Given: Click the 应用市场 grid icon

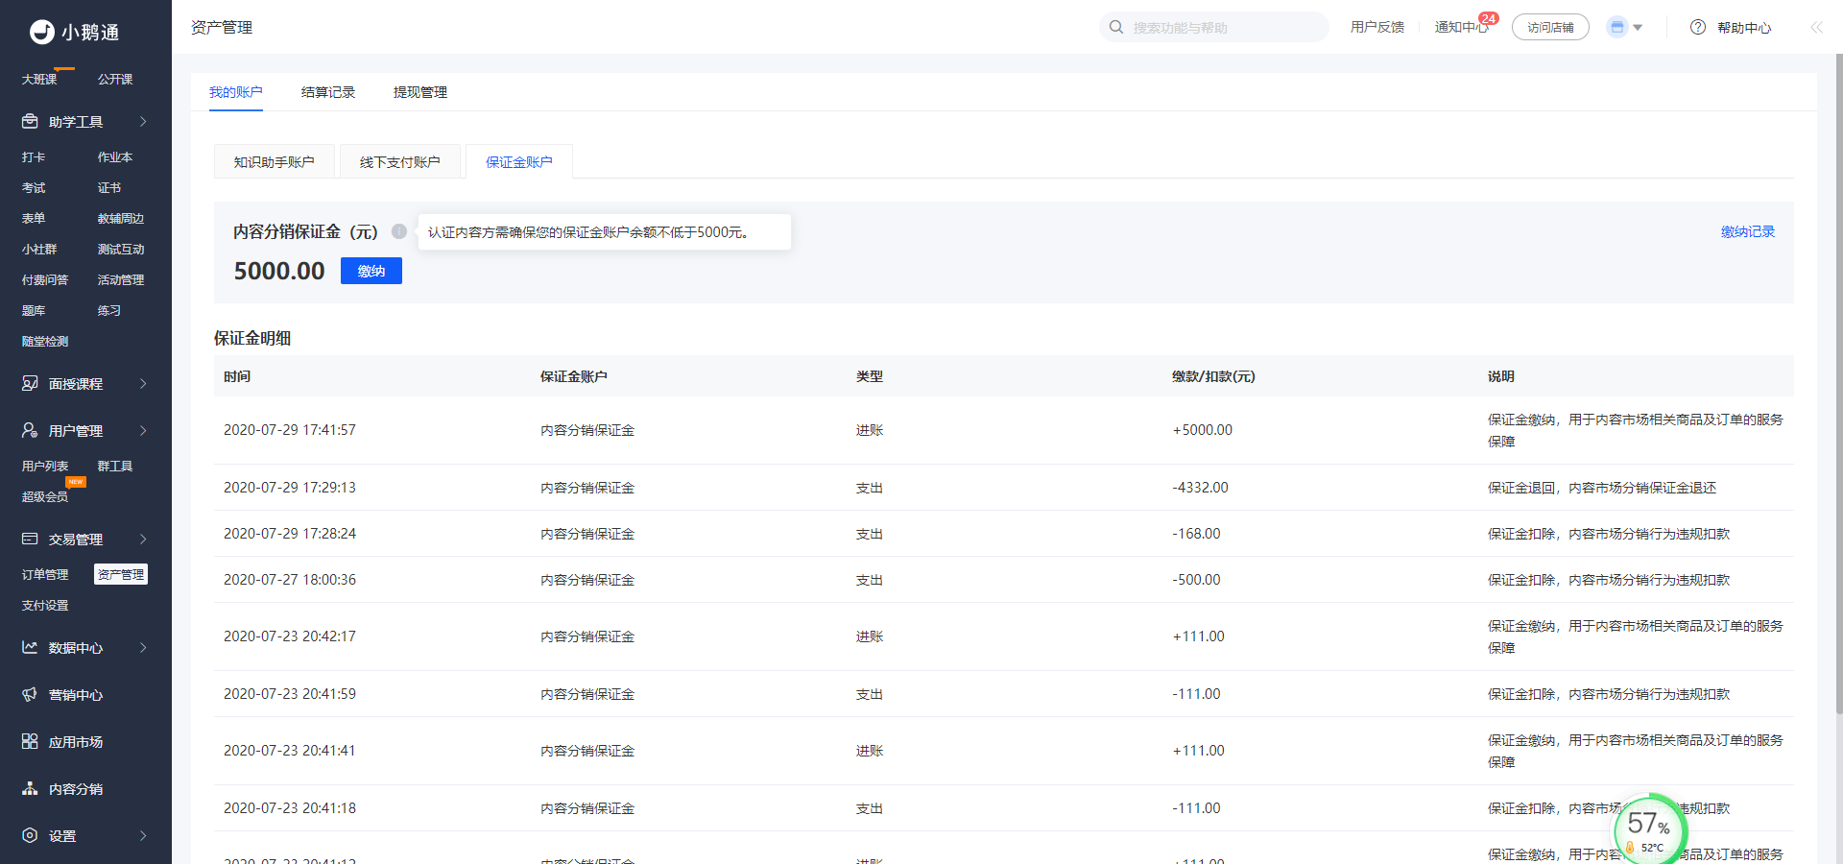Looking at the screenshot, I should click(x=30, y=742).
